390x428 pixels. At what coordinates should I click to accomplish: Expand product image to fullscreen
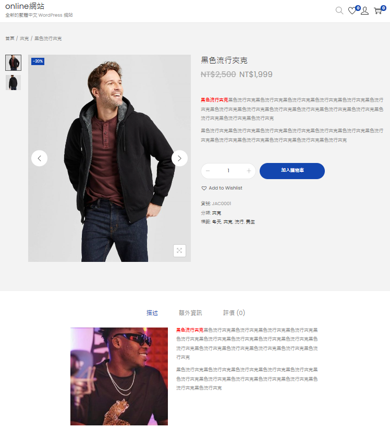[179, 250]
